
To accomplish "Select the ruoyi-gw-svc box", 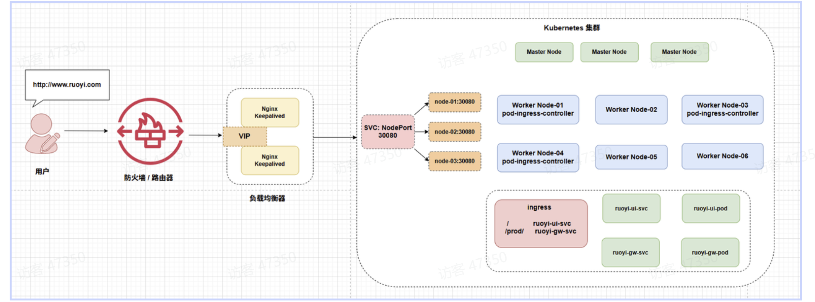I will [x=630, y=253].
